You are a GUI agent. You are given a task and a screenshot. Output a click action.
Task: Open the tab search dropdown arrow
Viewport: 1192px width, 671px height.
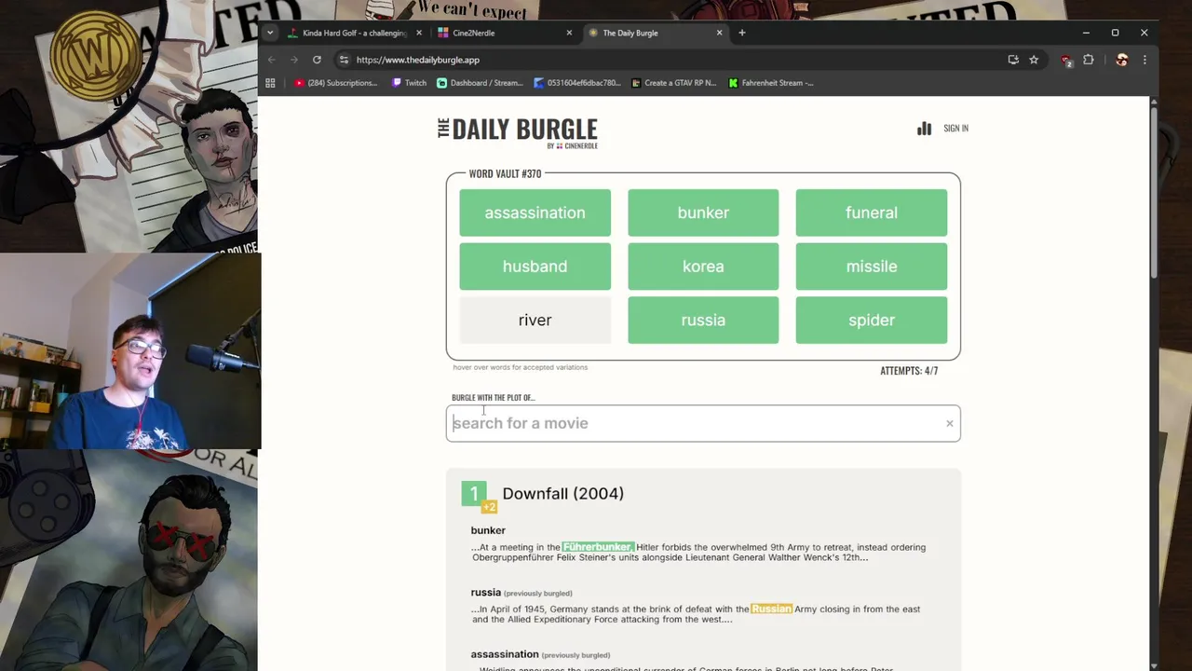(x=269, y=33)
